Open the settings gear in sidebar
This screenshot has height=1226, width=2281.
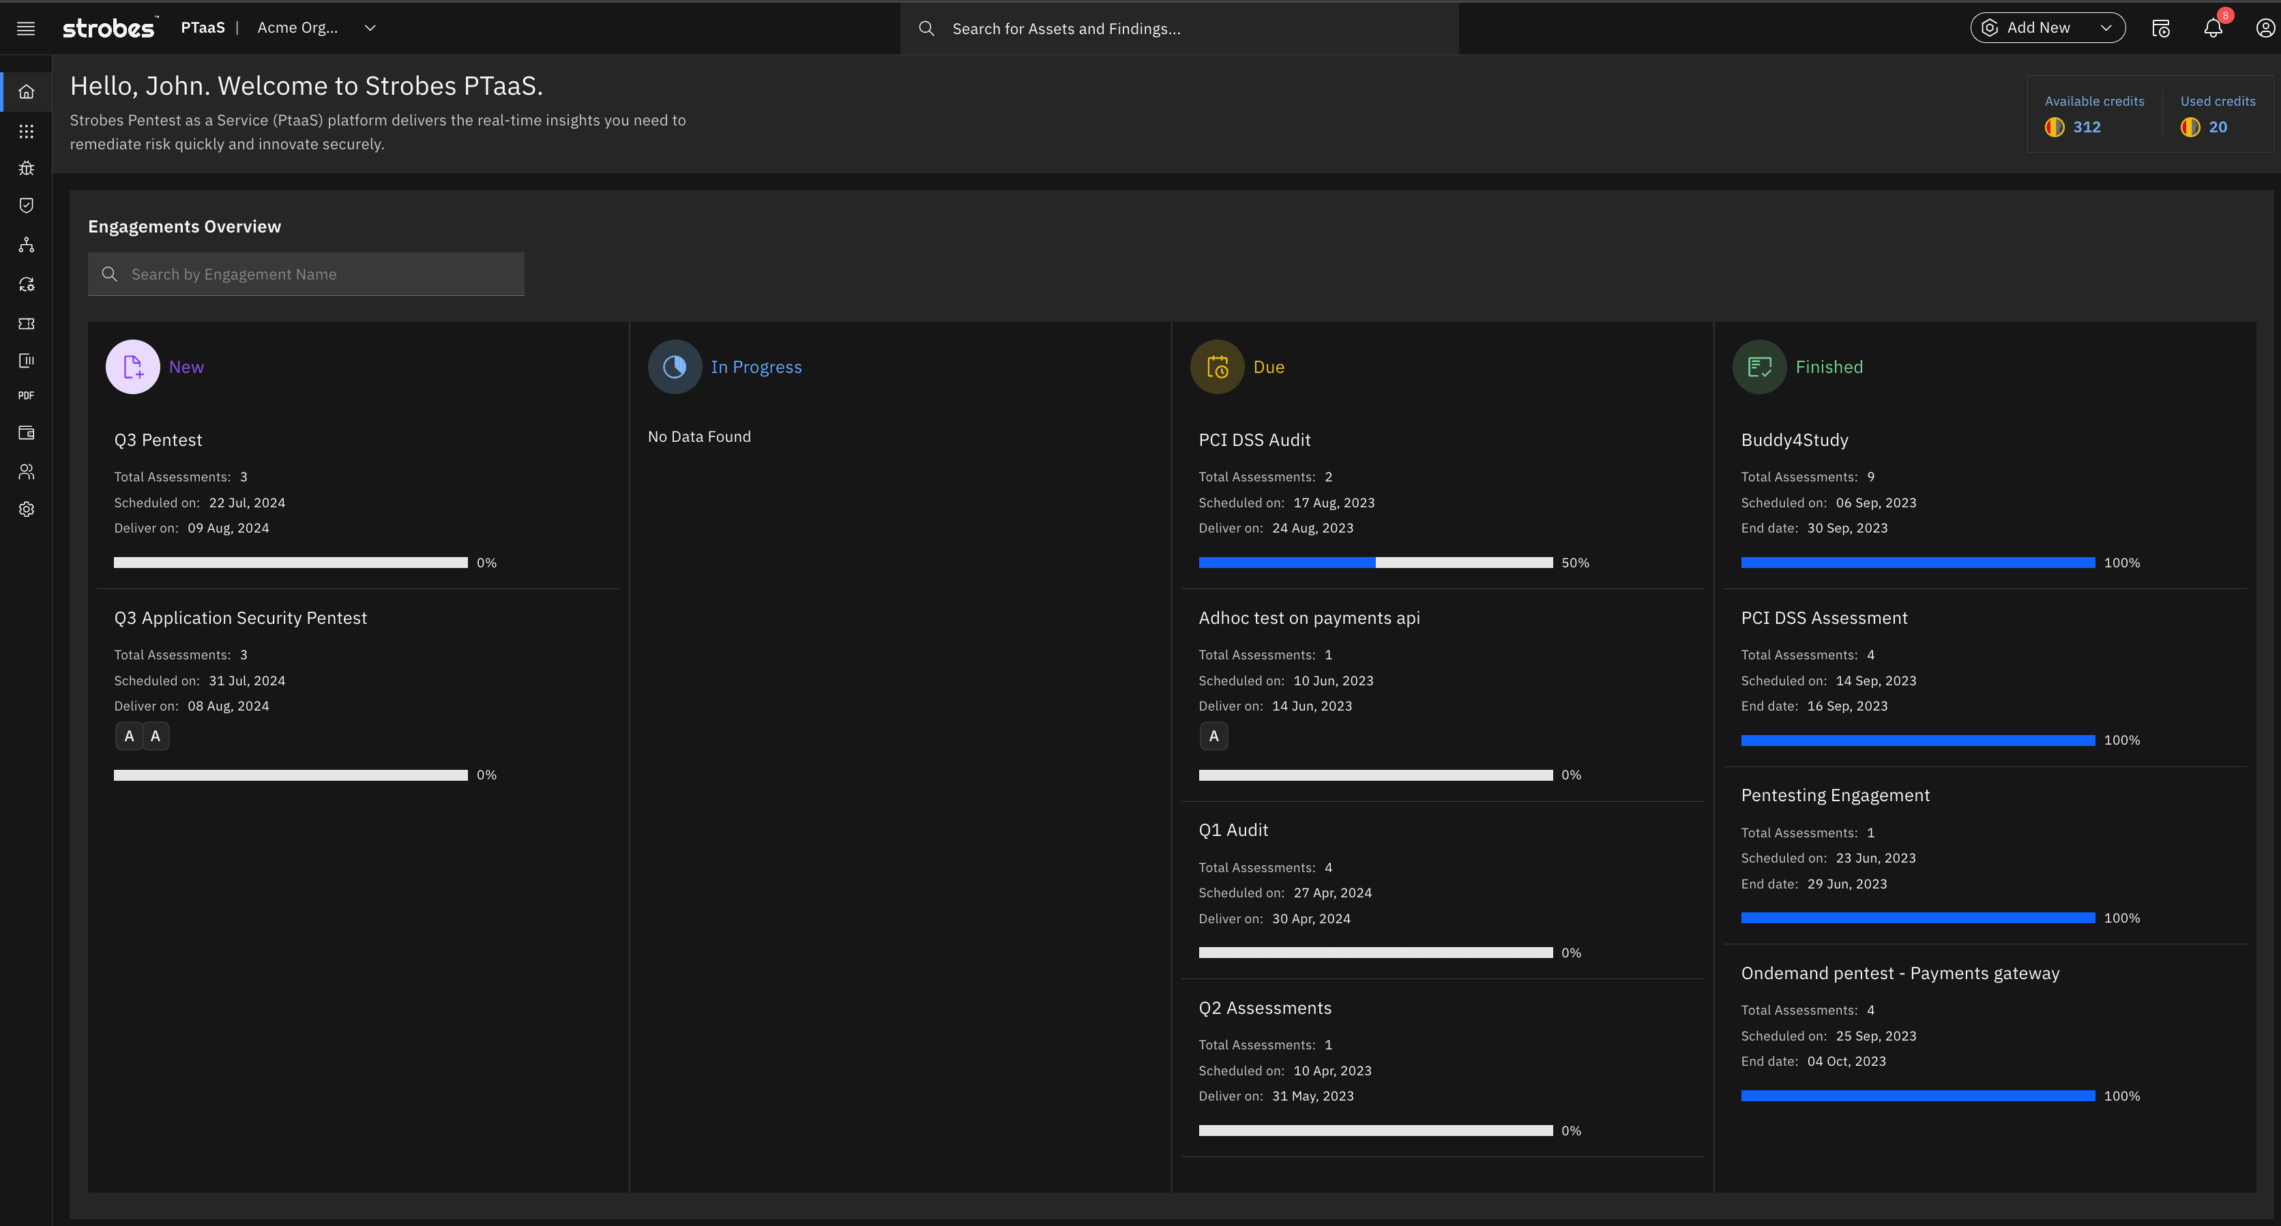(27, 509)
